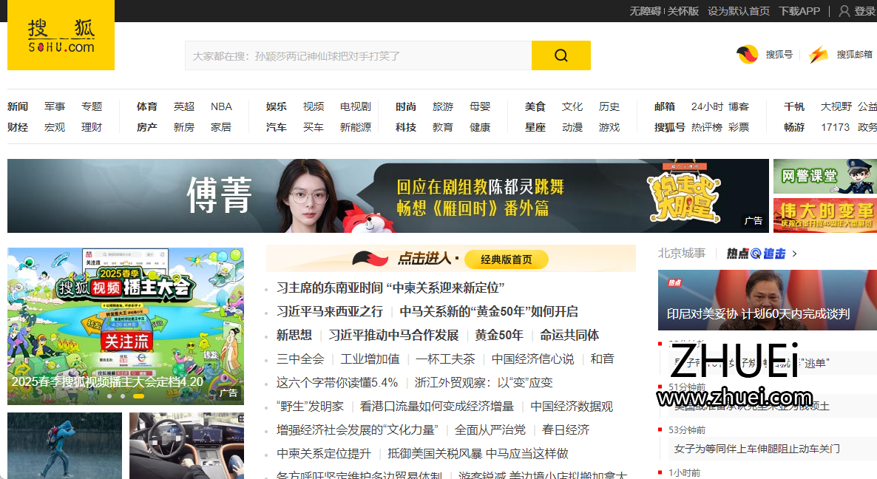Open the 印尼对美妥协 news video thumbnail
The height and width of the screenshot is (479, 877).
coord(767,299)
